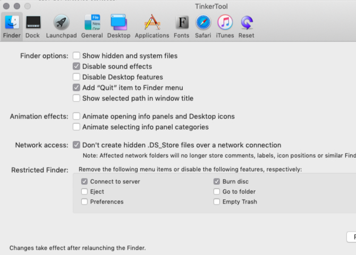Uncheck the Connect to server restriction
Image resolution: width=356 pixels, height=255 pixels.
(x=84, y=182)
